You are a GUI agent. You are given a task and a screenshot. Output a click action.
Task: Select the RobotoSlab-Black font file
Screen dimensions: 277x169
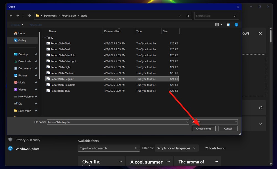[112, 43]
